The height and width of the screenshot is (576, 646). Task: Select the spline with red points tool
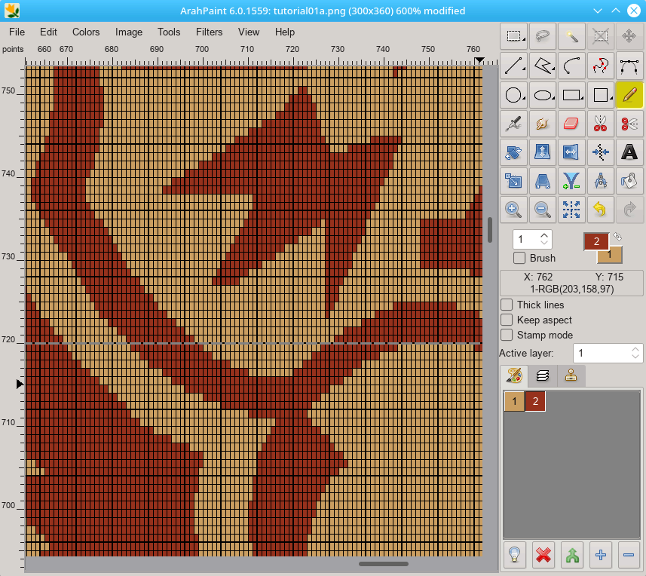[600, 66]
